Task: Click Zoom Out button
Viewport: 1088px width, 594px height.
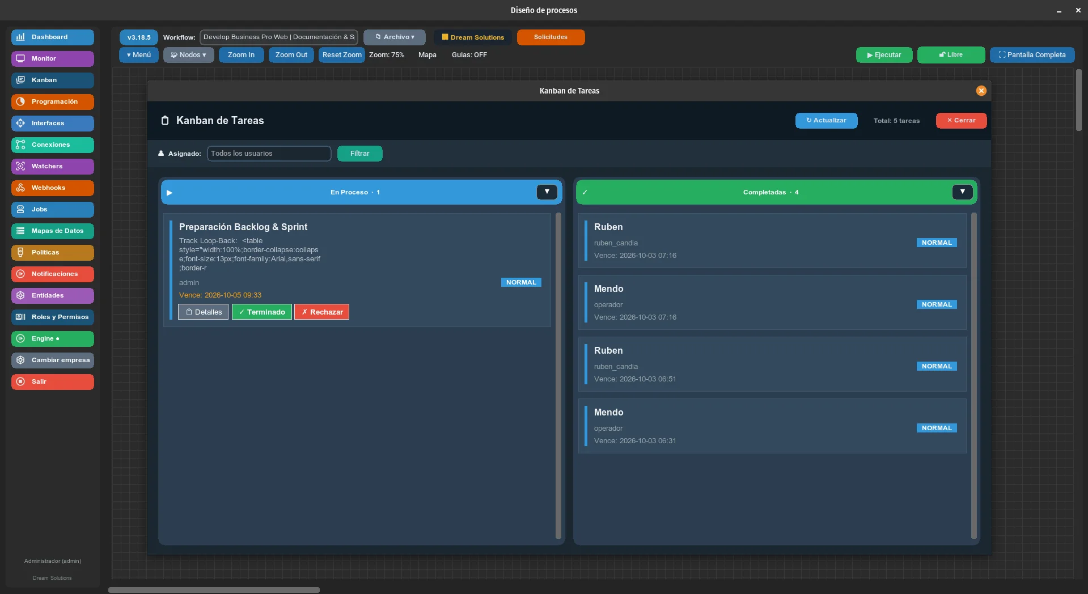Action: [291, 55]
